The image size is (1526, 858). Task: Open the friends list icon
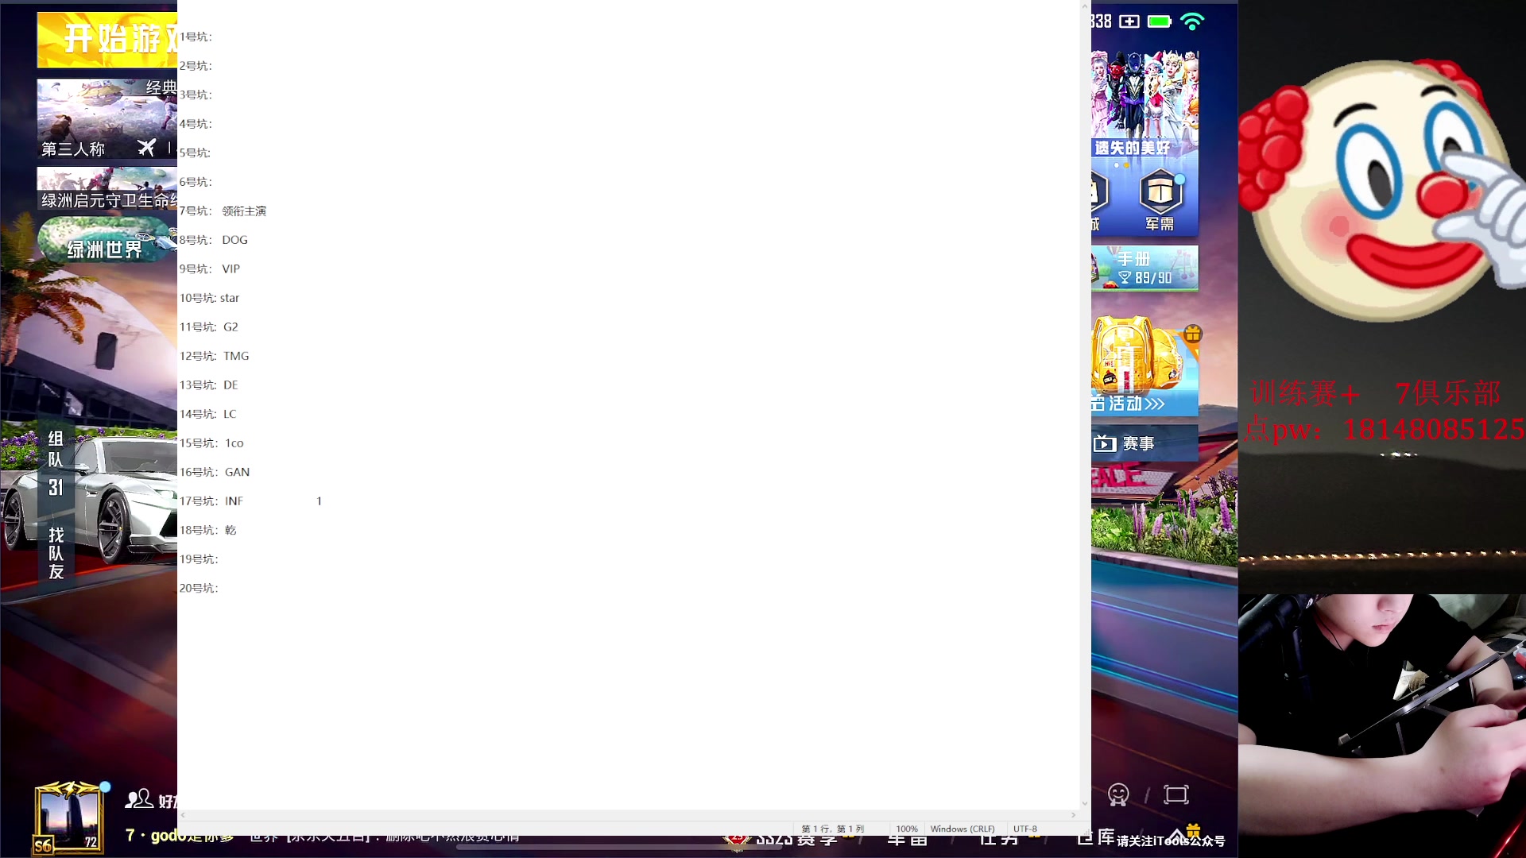click(139, 798)
